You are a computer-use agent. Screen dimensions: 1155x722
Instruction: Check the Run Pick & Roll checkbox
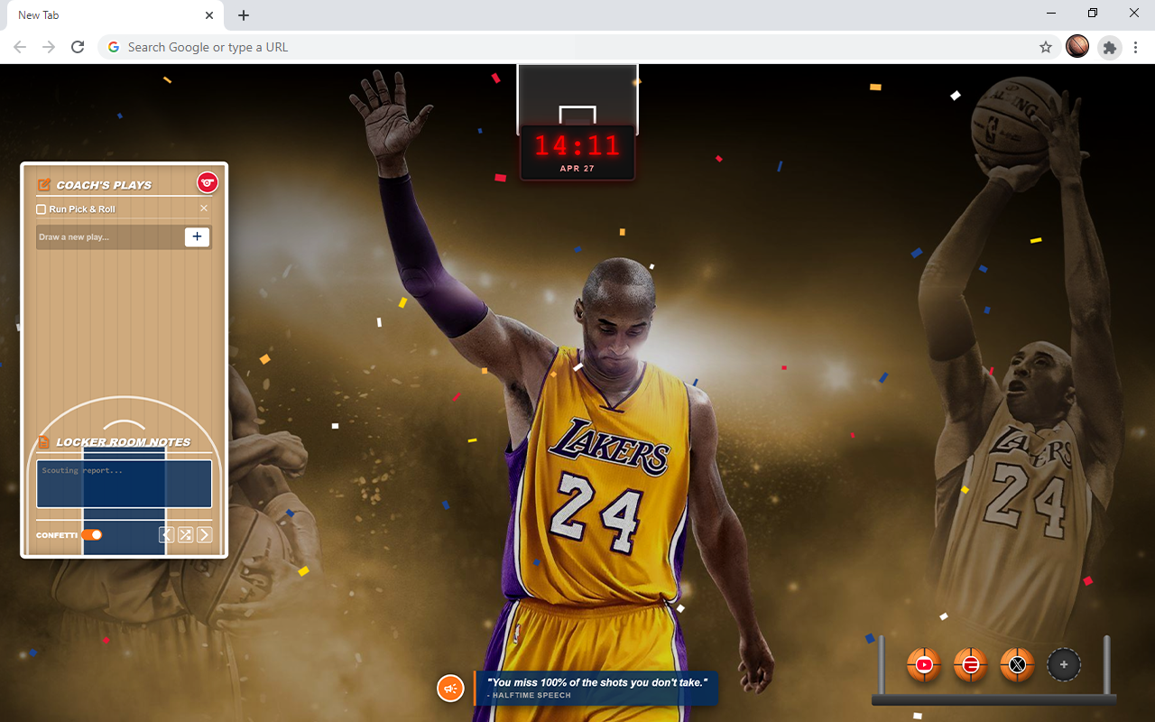tap(41, 209)
